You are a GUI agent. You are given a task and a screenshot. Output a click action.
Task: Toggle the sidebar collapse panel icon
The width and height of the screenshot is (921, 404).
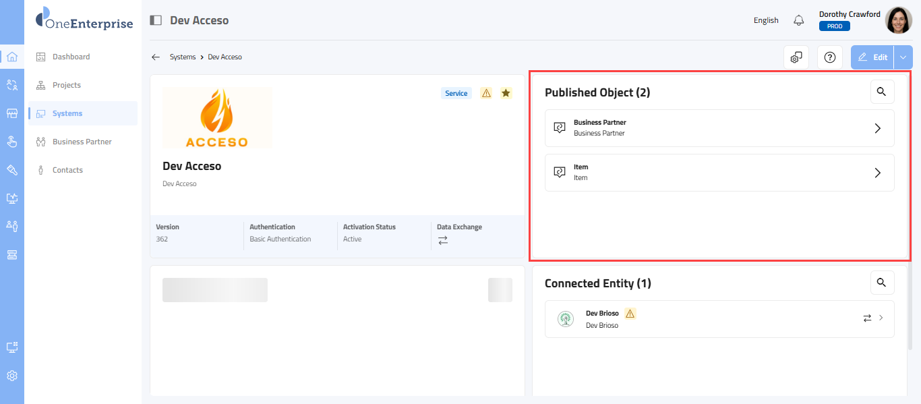point(156,20)
